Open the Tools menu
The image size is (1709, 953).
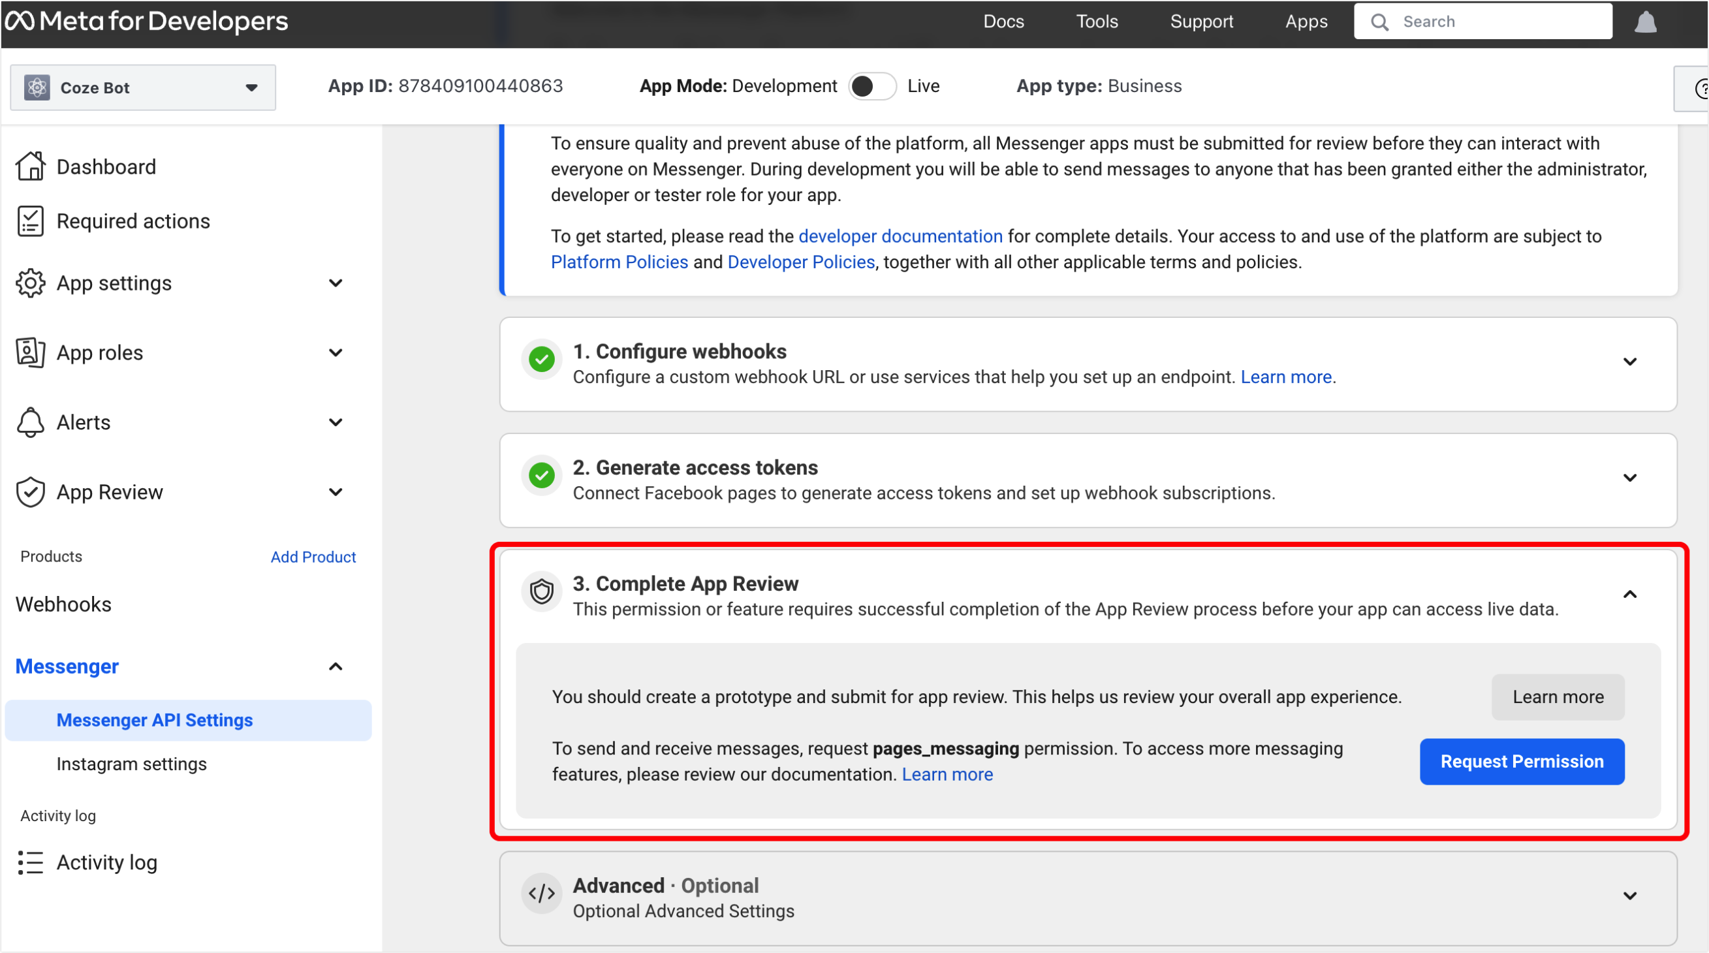click(x=1097, y=22)
